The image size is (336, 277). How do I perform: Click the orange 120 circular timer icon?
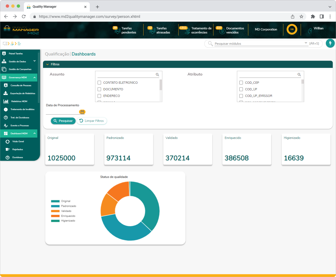pos(292,29)
